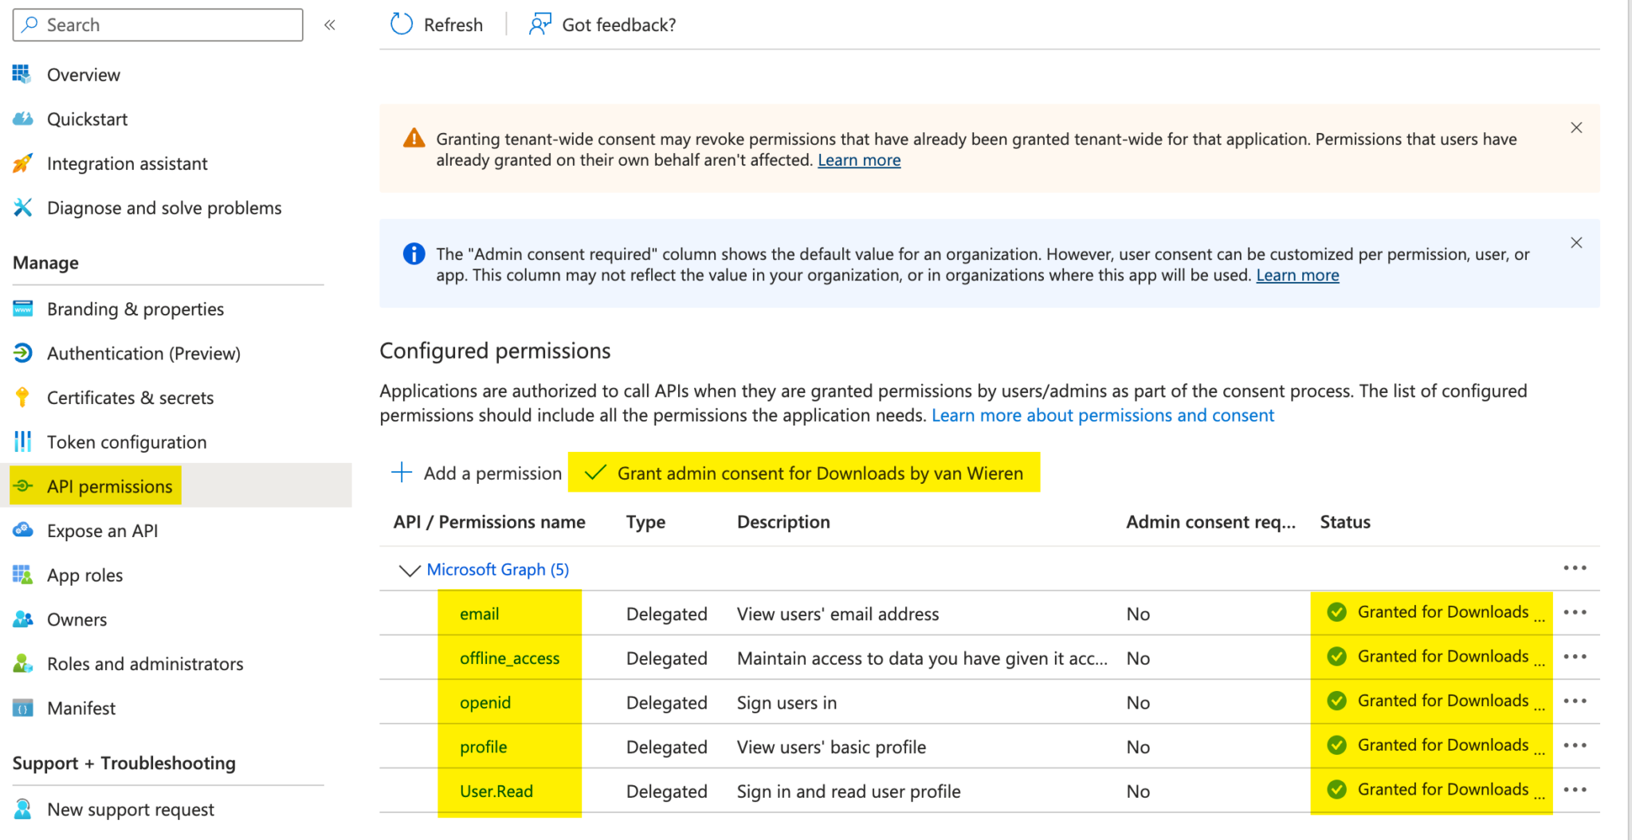Open more options for offline_access permission
Image resolution: width=1632 pixels, height=840 pixels.
pos(1575,657)
